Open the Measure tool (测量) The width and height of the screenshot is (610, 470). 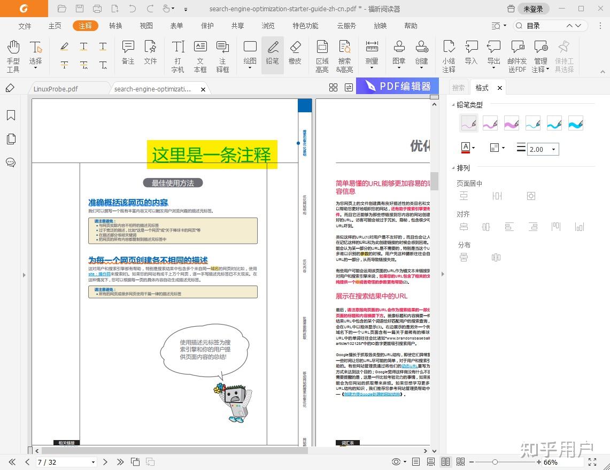click(x=372, y=55)
